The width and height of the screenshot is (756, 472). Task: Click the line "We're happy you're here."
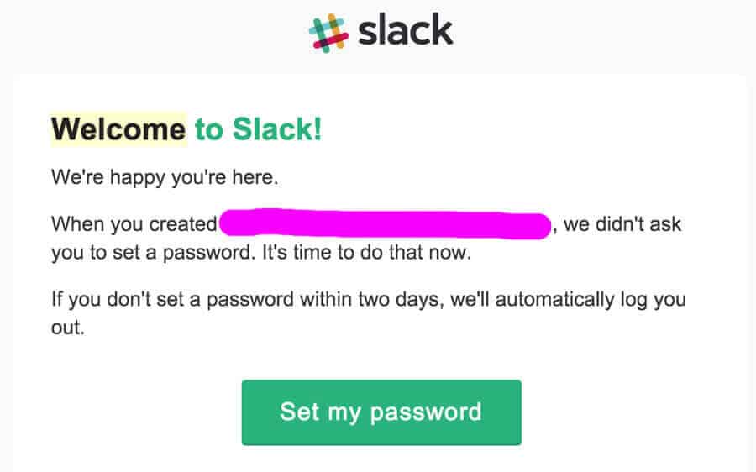(x=165, y=177)
